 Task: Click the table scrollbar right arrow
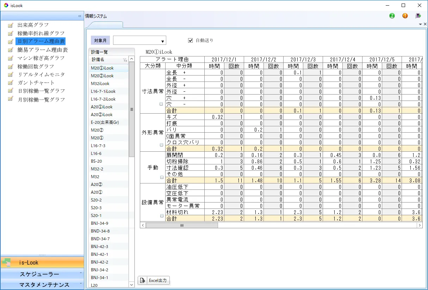(420, 225)
